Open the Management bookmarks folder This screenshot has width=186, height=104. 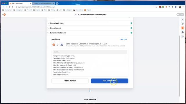[18, 10]
